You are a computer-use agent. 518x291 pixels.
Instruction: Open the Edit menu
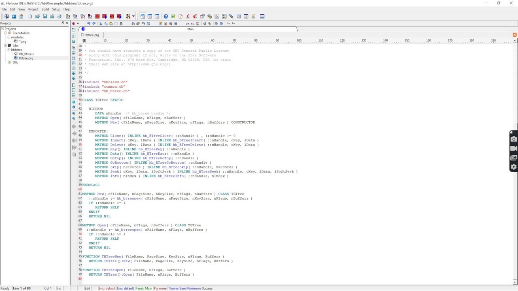[13, 9]
